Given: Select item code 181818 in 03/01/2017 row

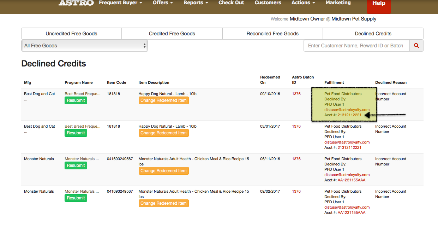Looking at the screenshot, I should tap(114, 126).
